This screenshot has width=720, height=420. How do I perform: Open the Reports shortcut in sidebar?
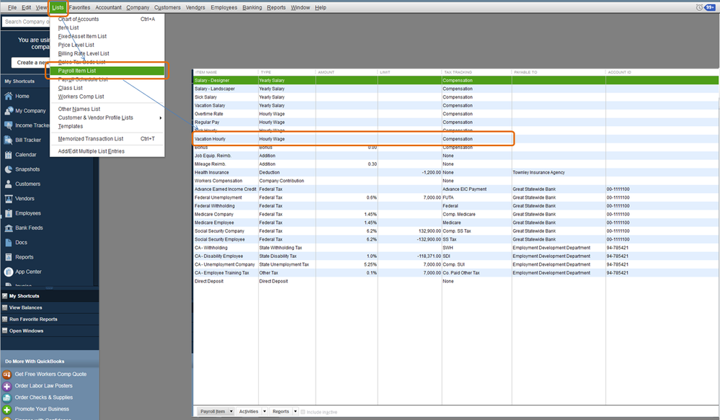click(19, 257)
